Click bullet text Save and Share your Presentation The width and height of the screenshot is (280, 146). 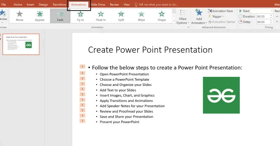click(x=126, y=117)
